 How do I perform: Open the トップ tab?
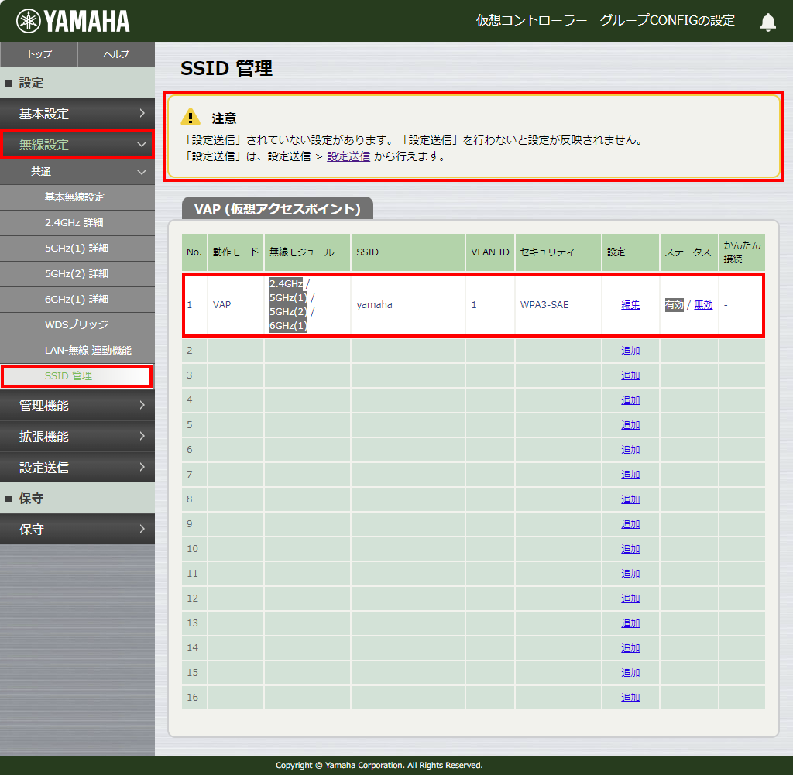click(39, 54)
